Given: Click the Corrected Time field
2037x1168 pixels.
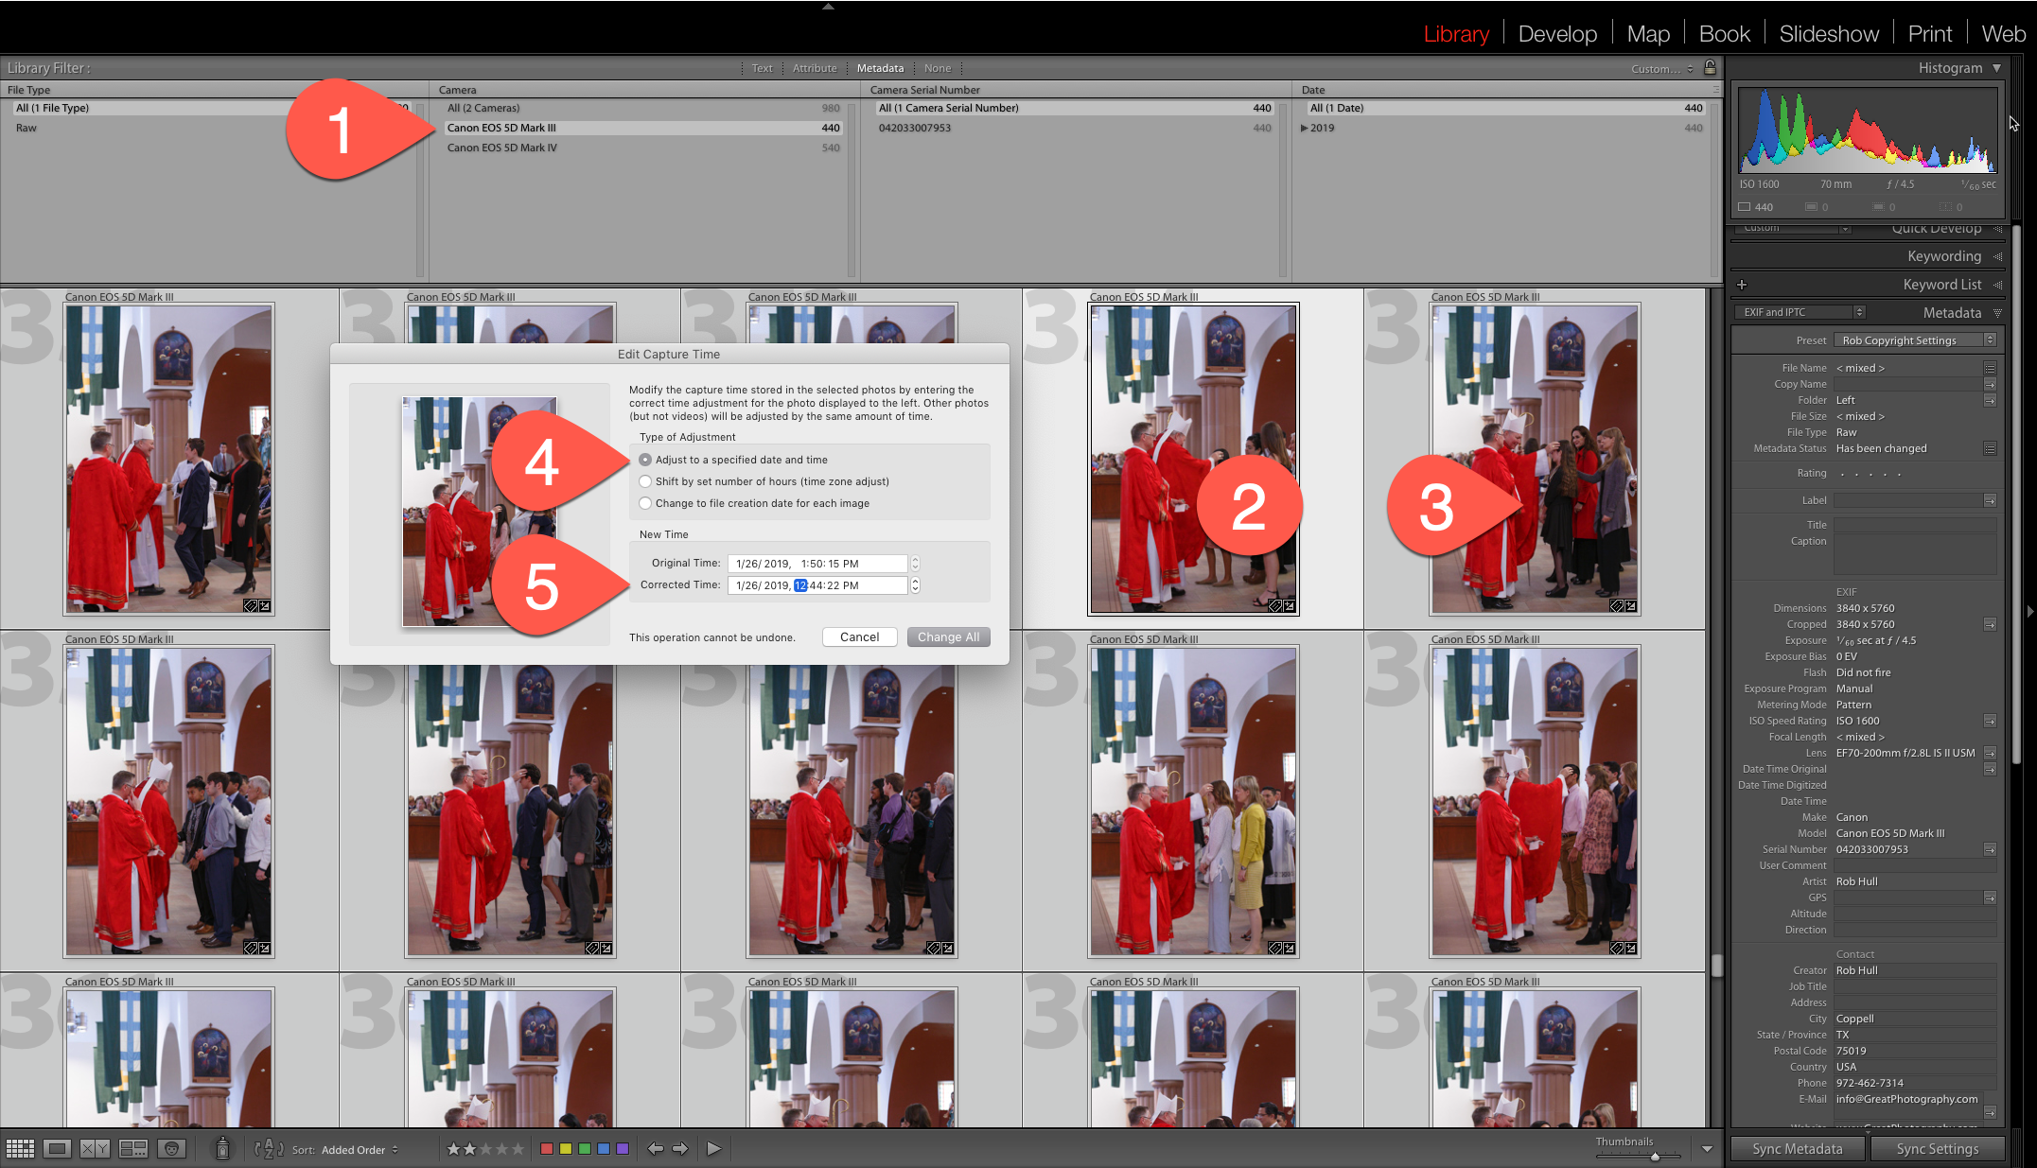Looking at the screenshot, I should click(x=817, y=585).
